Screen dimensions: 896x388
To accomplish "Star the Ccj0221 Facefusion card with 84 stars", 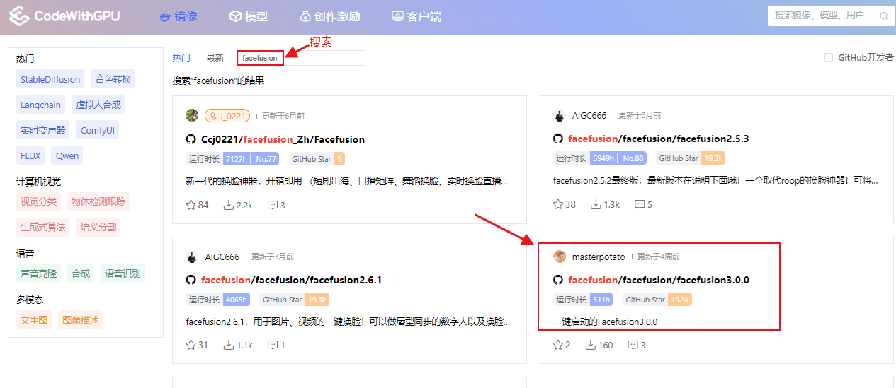I will click(191, 205).
